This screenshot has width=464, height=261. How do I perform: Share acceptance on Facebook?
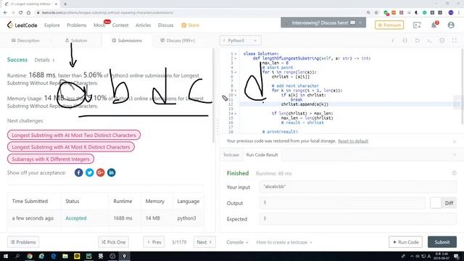(79, 173)
